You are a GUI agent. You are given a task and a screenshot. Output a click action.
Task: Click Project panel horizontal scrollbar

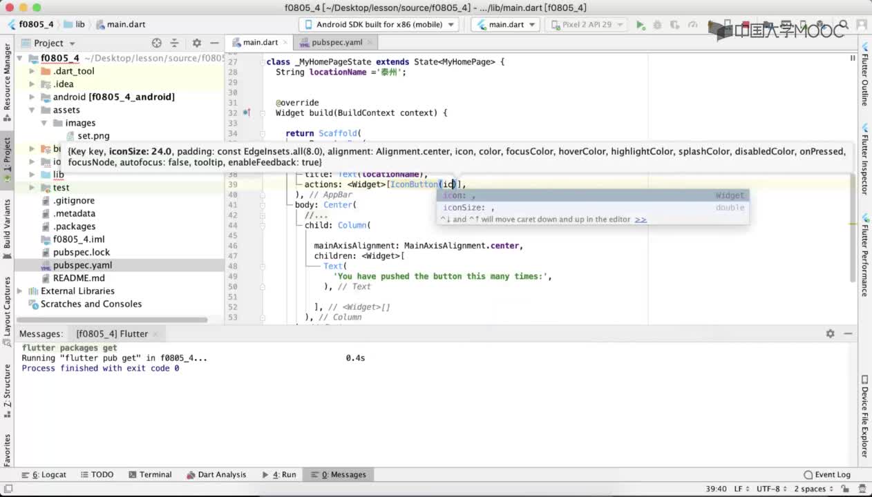pos(112,320)
